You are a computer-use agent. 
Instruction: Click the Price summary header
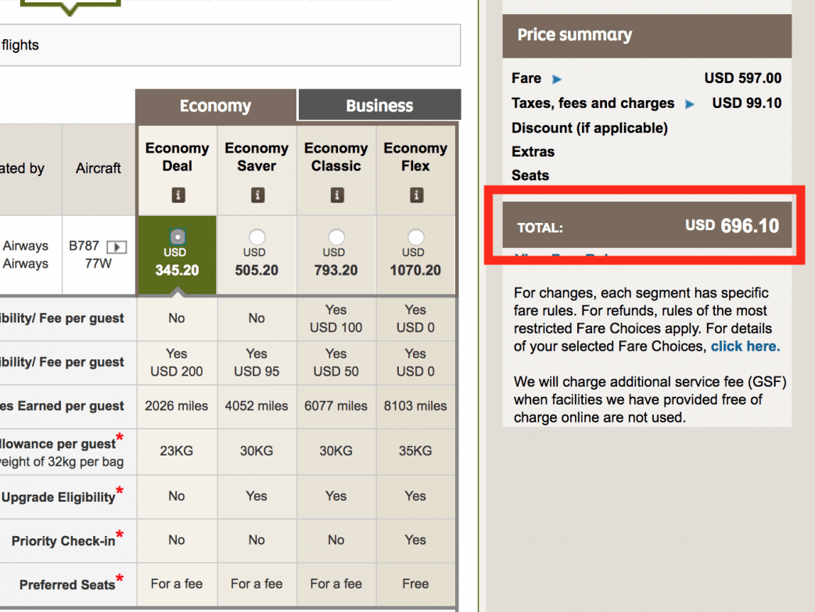(646, 35)
